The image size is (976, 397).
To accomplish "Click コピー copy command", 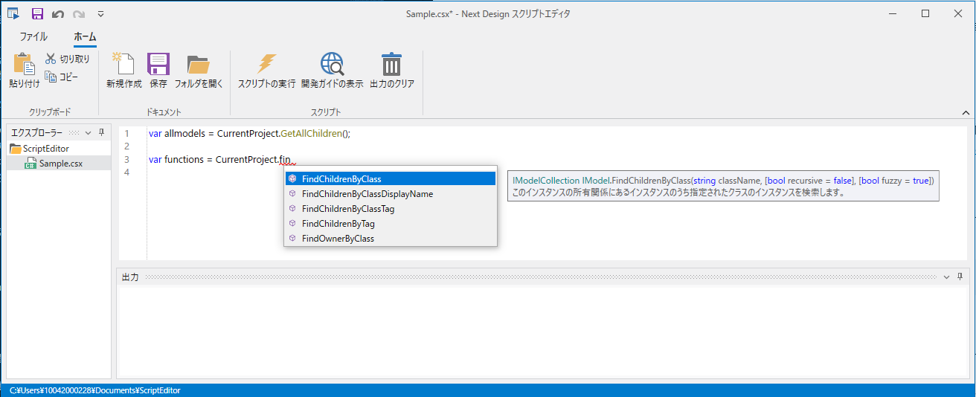I will [x=62, y=76].
